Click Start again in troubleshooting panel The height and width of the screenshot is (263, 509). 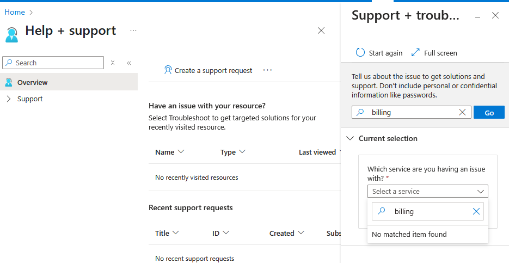point(379,53)
